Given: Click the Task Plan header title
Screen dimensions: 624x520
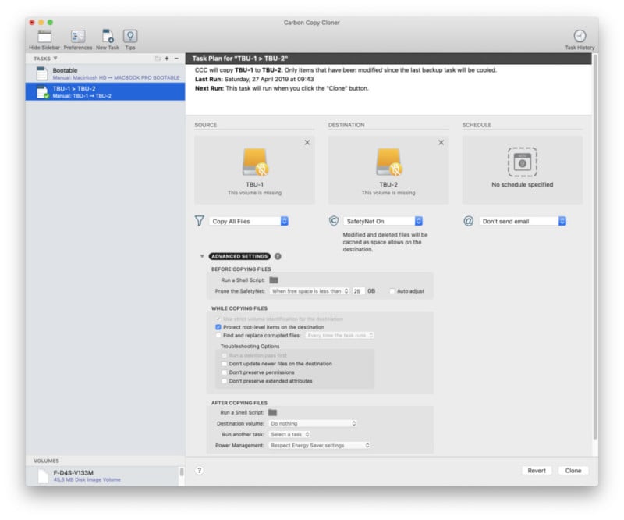Looking at the screenshot, I should point(240,59).
